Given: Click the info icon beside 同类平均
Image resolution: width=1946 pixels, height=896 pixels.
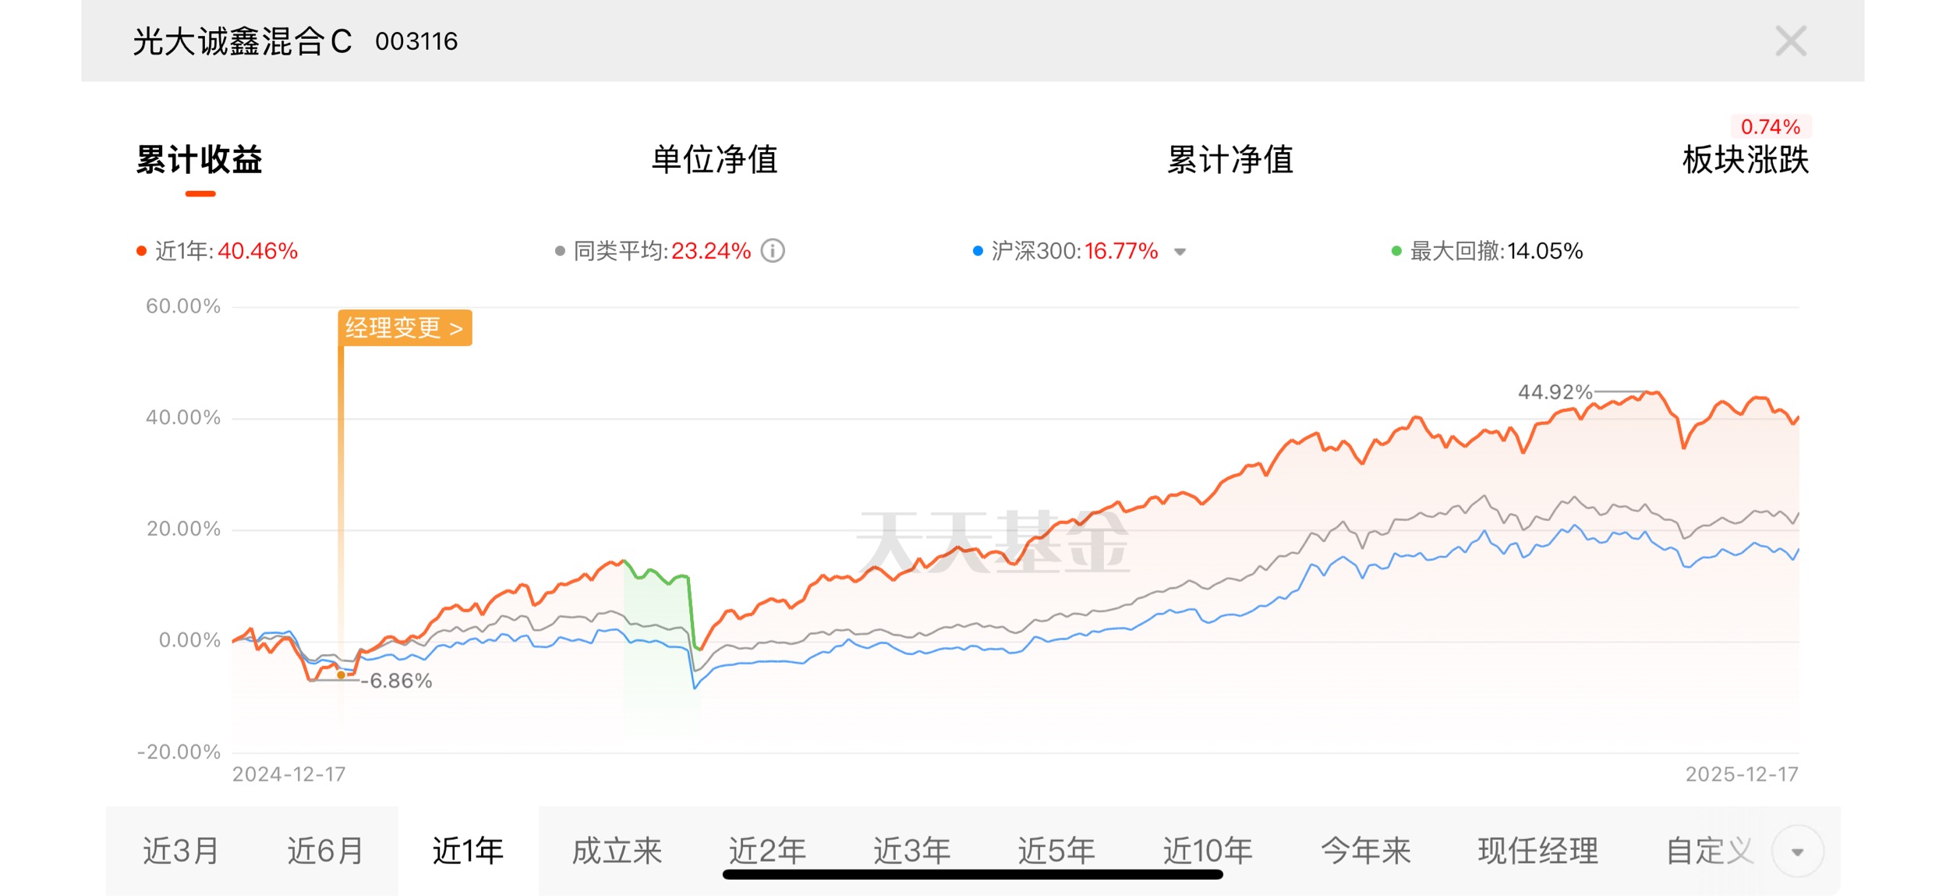Looking at the screenshot, I should tap(772, 251).
